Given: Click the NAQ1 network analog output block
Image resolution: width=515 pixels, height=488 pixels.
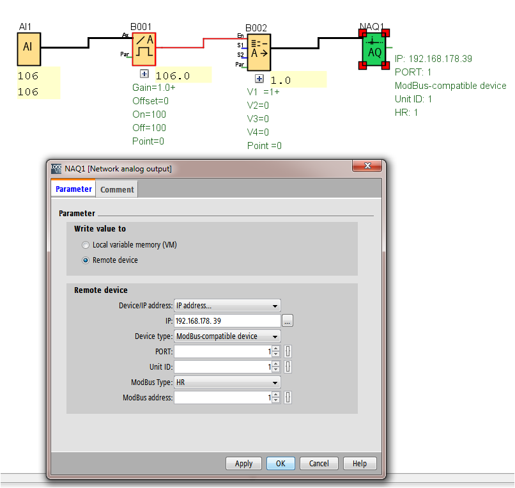Looking at the screenshot, I should [x=375, y=49].
